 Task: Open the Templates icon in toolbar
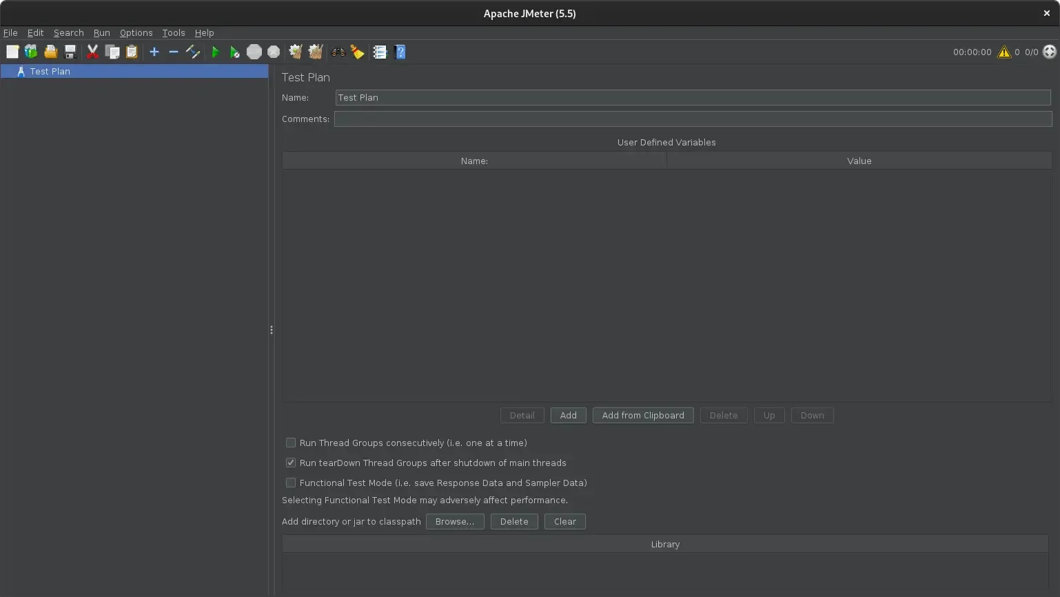click(x=31, y=52)
